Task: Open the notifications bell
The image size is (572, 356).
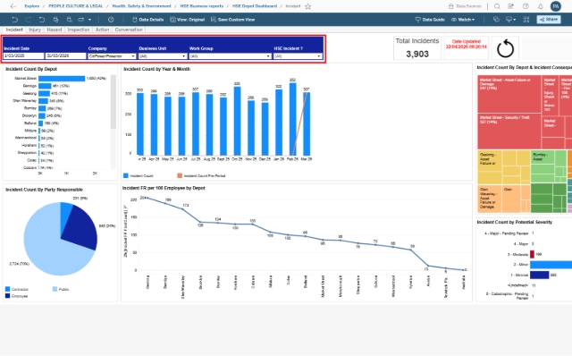Action: tap(540, 6)
